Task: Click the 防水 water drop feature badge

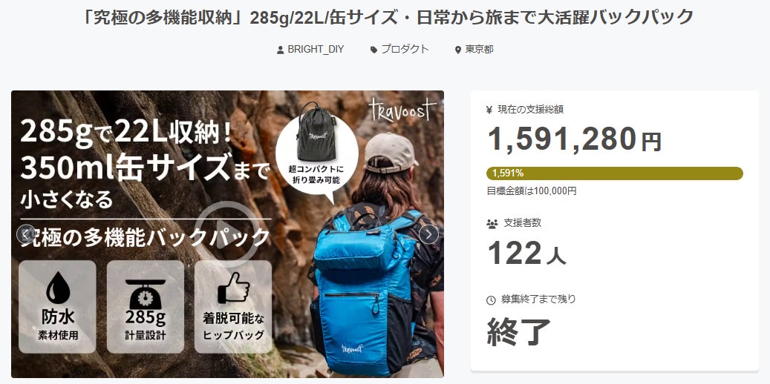Action: 57,306
